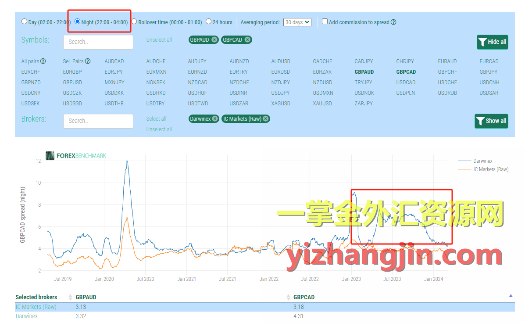Image resolution: width=525 pixels, height=323 pixels.
Task: Sort the table by the GBPAUD column
Action: coord(86,297)
